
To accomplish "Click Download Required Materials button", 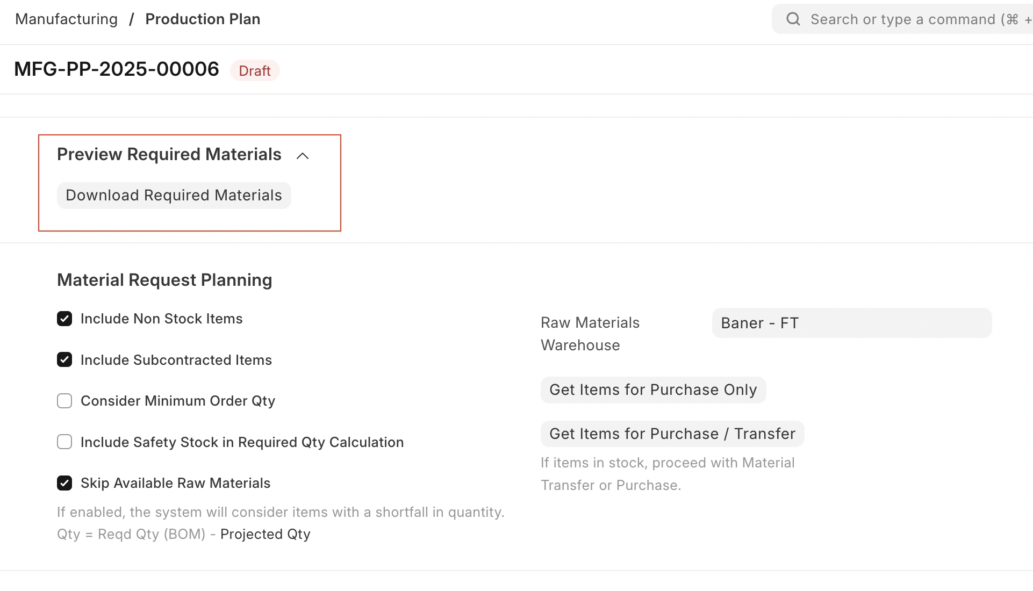I will 174,195.
